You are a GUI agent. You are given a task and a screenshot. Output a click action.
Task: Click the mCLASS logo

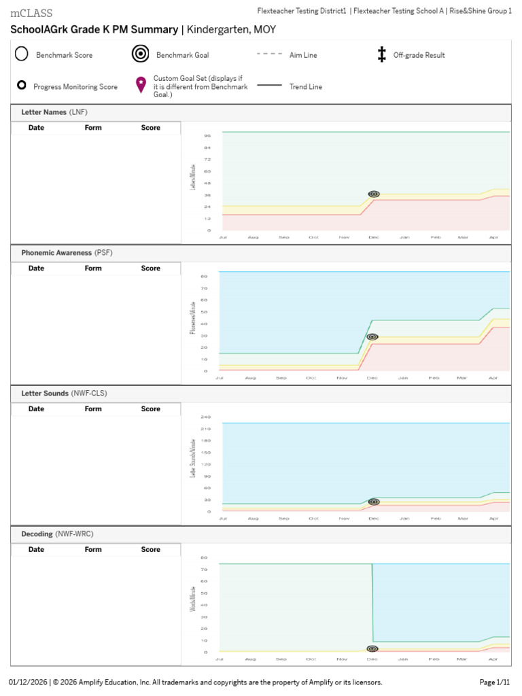point(31,13)
